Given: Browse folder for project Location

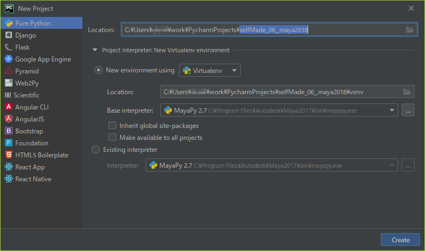Looking at the screenshot, I should point(410,30).
